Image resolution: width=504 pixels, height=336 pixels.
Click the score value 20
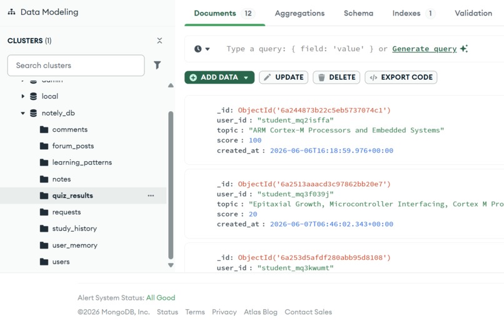click(x=253, y=214)
